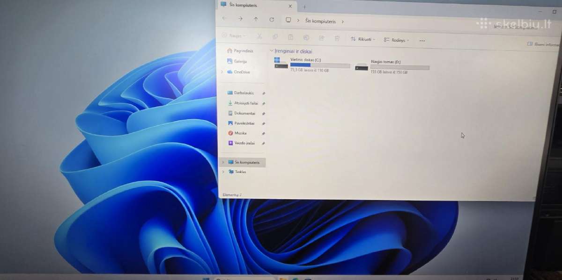The width and height of the screenshot is (562, 280).
Task: Expand the Tinklas tree node
Action: pyautogui.click(x=223, y=172)
